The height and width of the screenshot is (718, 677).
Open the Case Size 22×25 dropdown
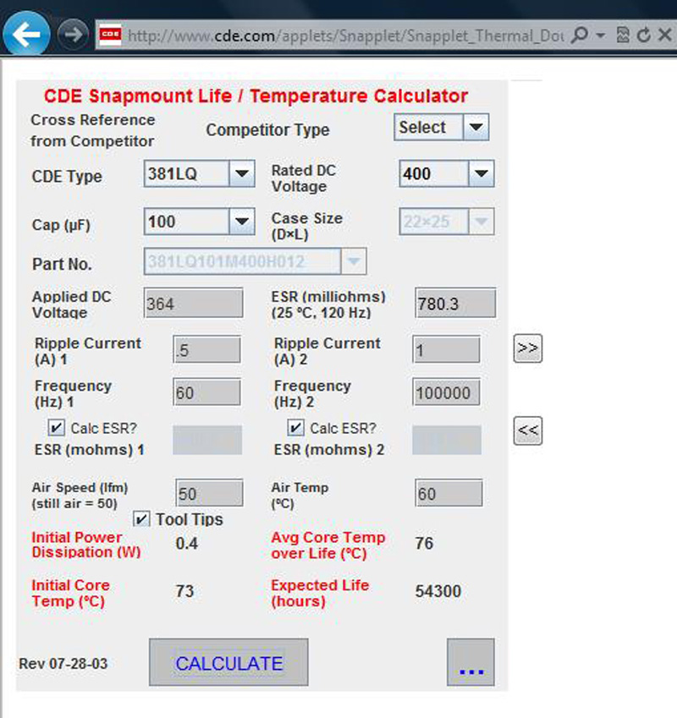tap(447, 222)
